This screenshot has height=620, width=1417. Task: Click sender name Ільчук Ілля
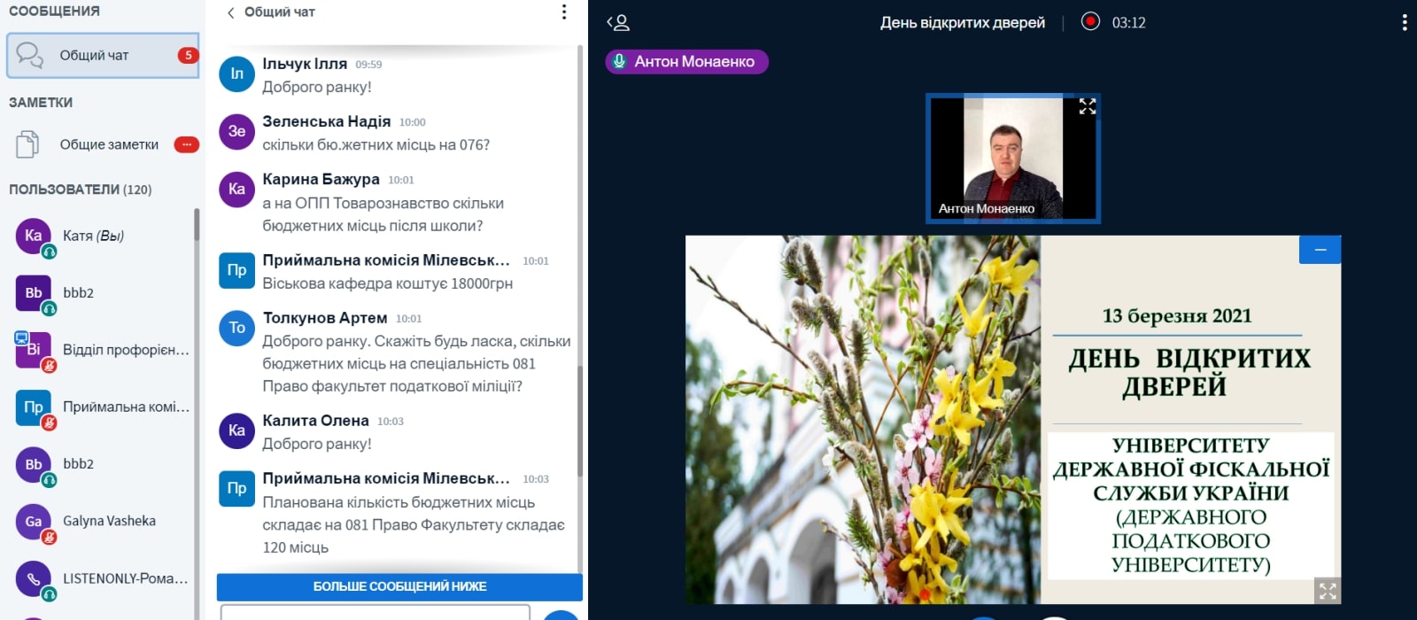305,64
